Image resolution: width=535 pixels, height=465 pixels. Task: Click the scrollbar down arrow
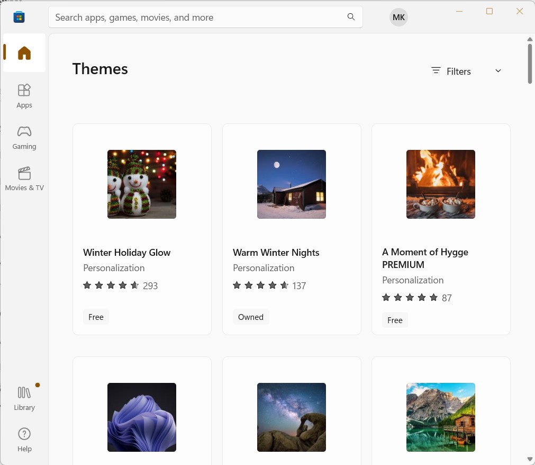pos(530,459)
